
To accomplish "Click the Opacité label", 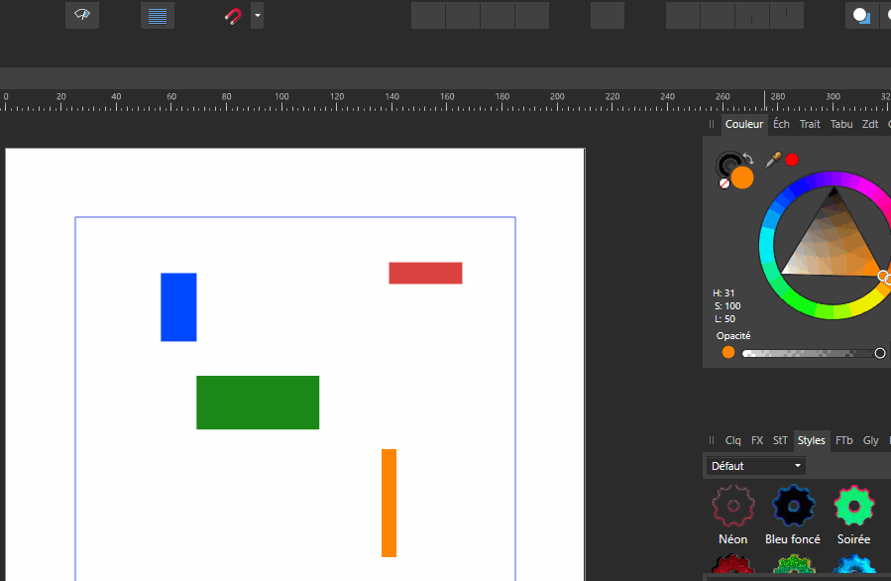I will pyautogui.click(x=733, y=335).
